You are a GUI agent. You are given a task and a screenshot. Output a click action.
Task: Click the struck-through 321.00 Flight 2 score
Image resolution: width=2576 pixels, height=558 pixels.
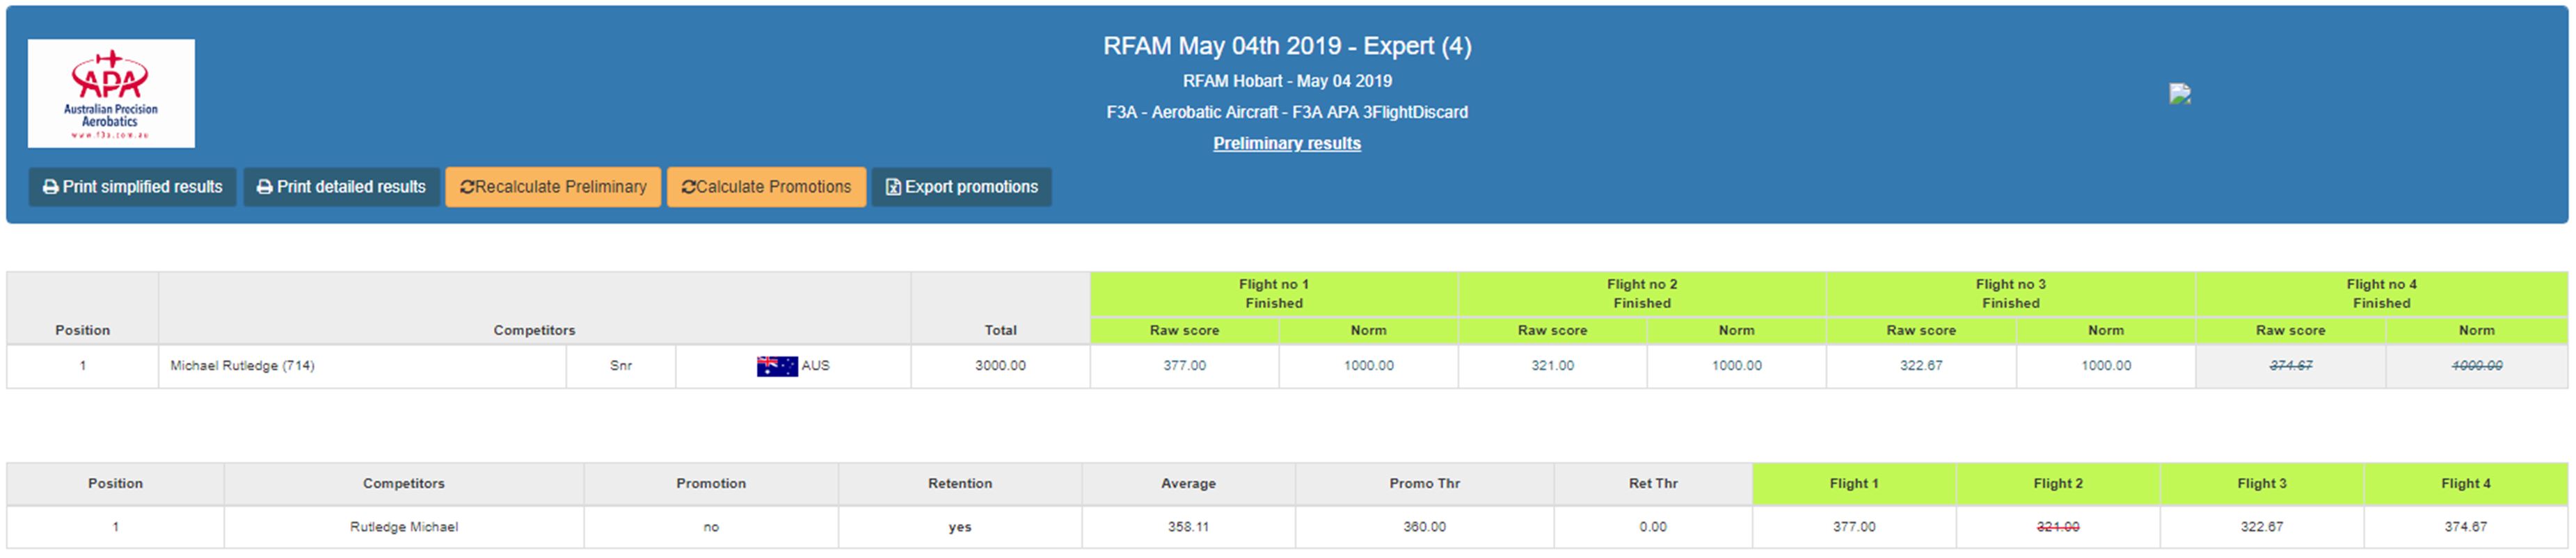[2057, 527]
